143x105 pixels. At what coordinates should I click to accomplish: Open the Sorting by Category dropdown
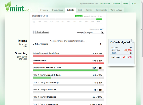coord(94,33)
